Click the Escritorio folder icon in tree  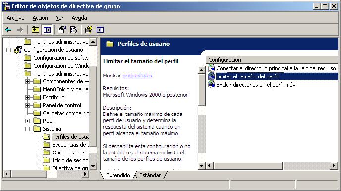(x=37, y=97)
